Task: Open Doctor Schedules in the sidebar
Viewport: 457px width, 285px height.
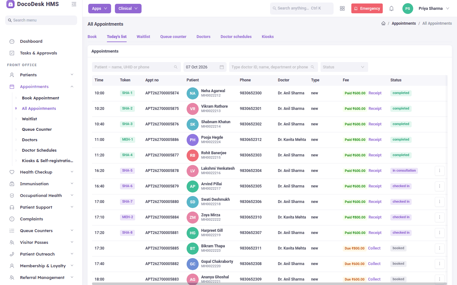Action: tap(39, 150)
